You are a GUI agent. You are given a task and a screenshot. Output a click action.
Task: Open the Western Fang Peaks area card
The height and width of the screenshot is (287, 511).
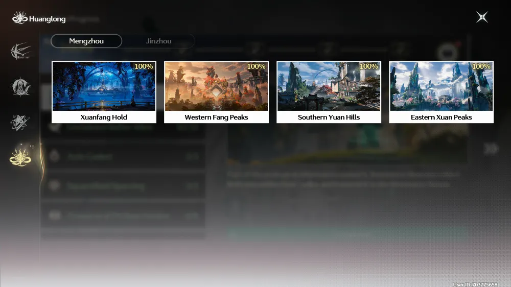[216, 92]
